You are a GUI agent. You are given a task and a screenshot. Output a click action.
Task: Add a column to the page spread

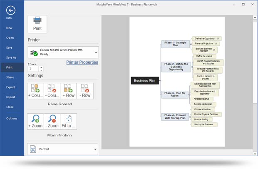(x=35, y=91)
